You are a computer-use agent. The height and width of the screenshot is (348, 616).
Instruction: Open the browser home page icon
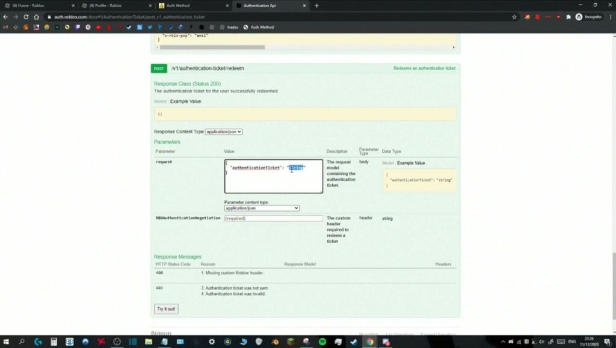[x=37, y=17]
